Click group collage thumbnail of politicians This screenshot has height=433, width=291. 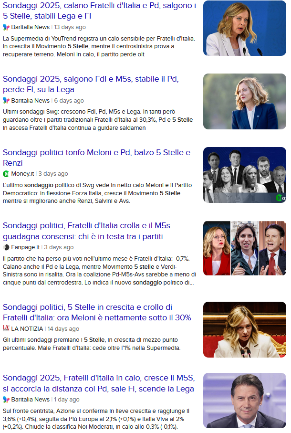pos(245,175)
